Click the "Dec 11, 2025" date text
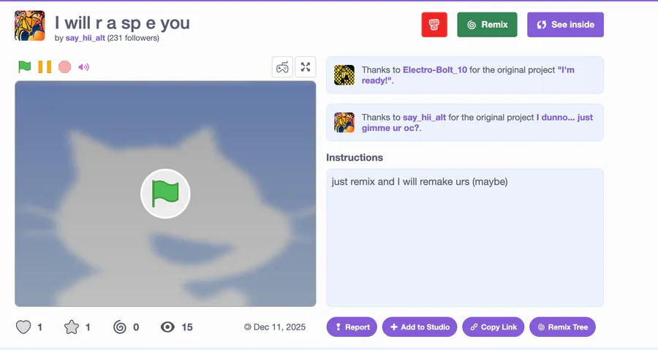Screen dimensions: 658x350 pyautogui.click(x=279, y=327)
